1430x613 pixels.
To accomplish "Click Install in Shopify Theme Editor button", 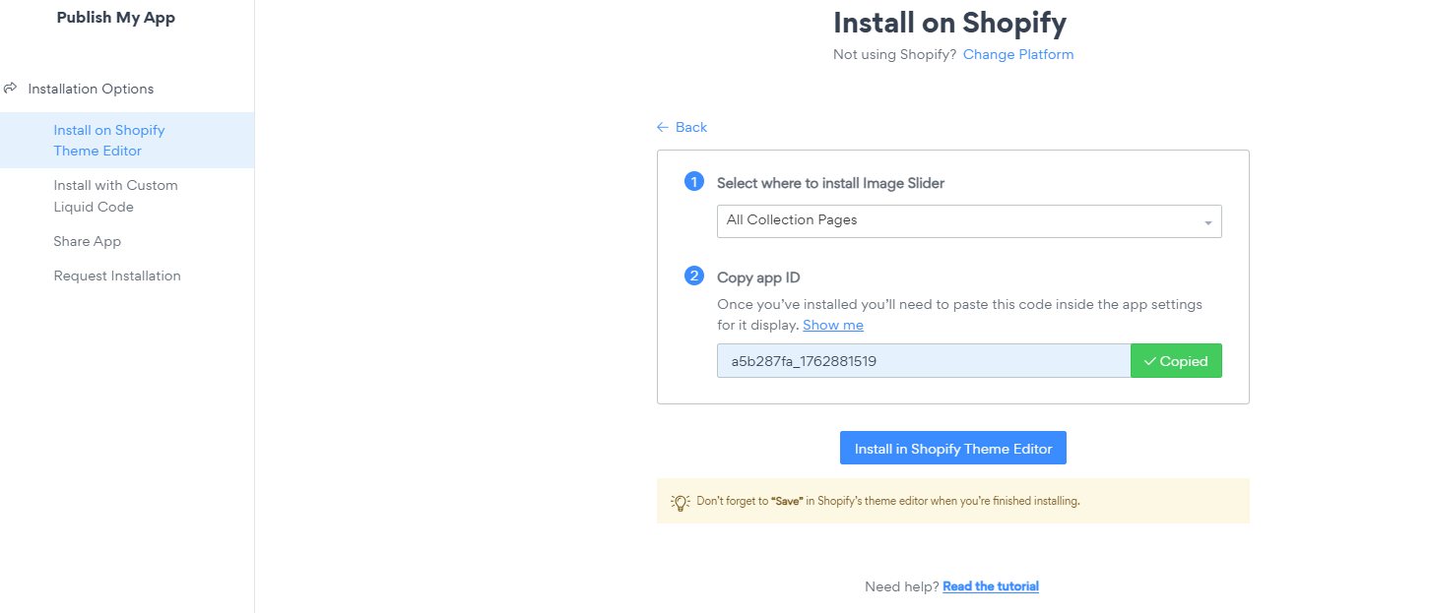I will coord(953,448).
